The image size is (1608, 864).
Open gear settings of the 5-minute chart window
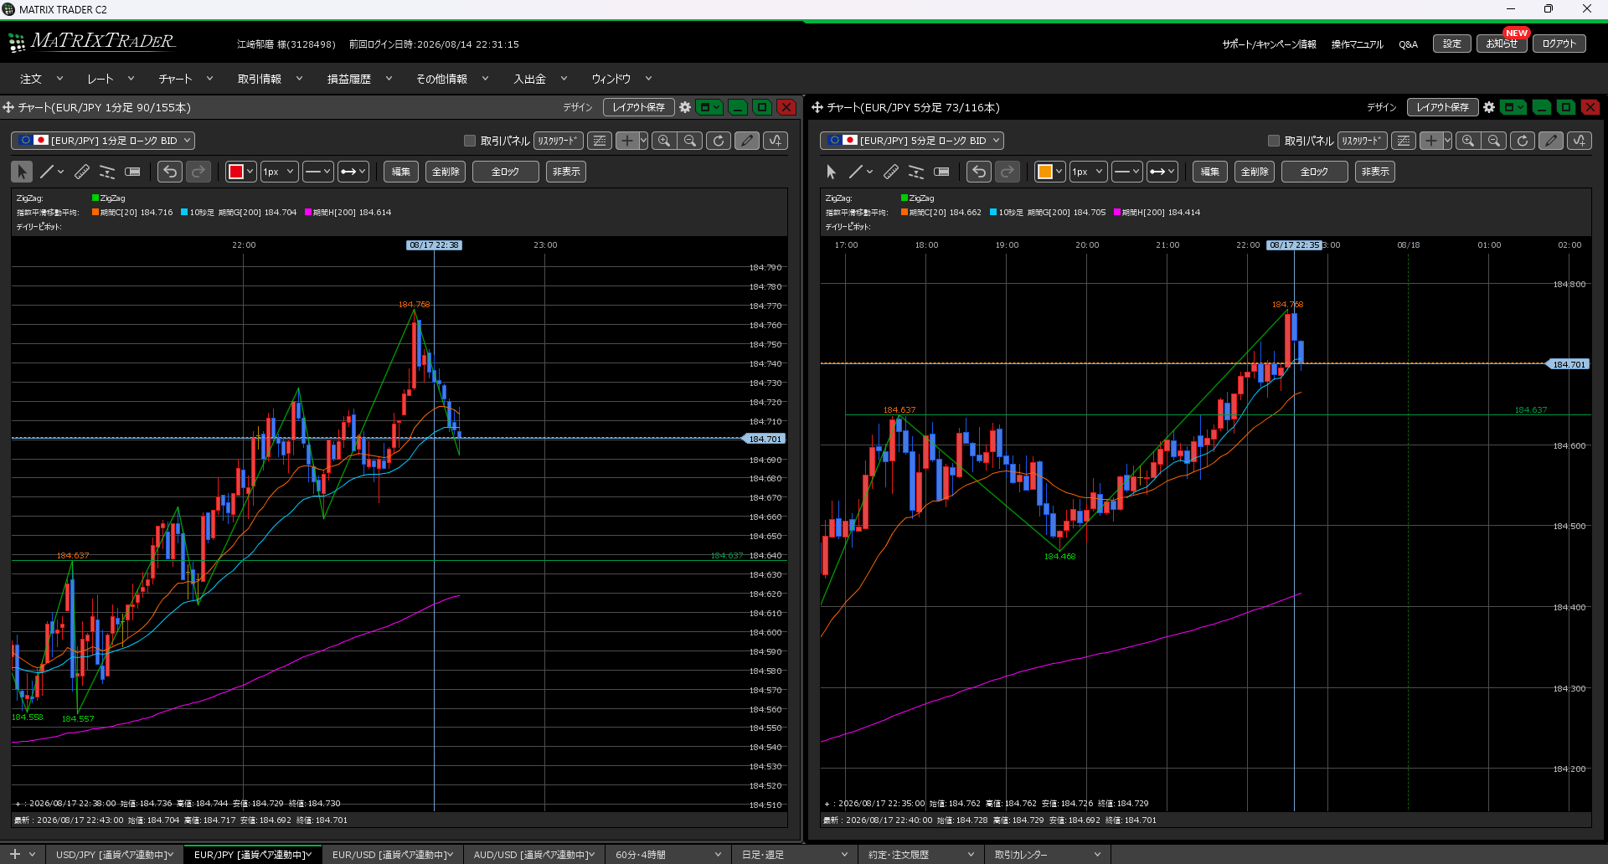click(1489, 107)
